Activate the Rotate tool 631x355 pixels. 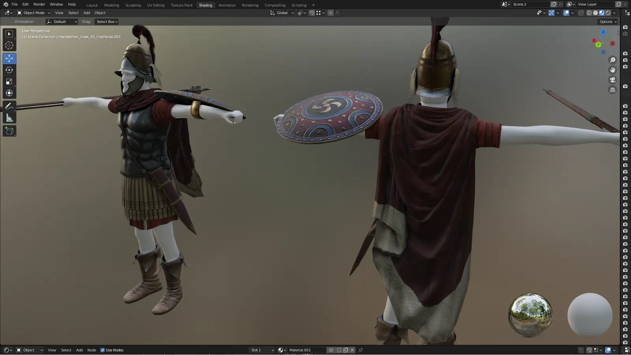[x=9, y=70]
